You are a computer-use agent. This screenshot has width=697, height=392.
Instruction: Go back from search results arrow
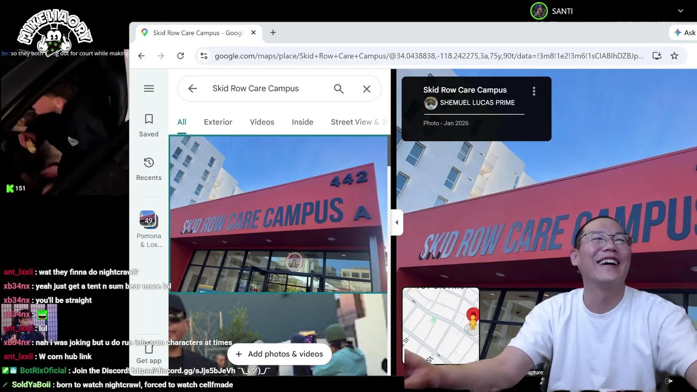click(192, 88)
